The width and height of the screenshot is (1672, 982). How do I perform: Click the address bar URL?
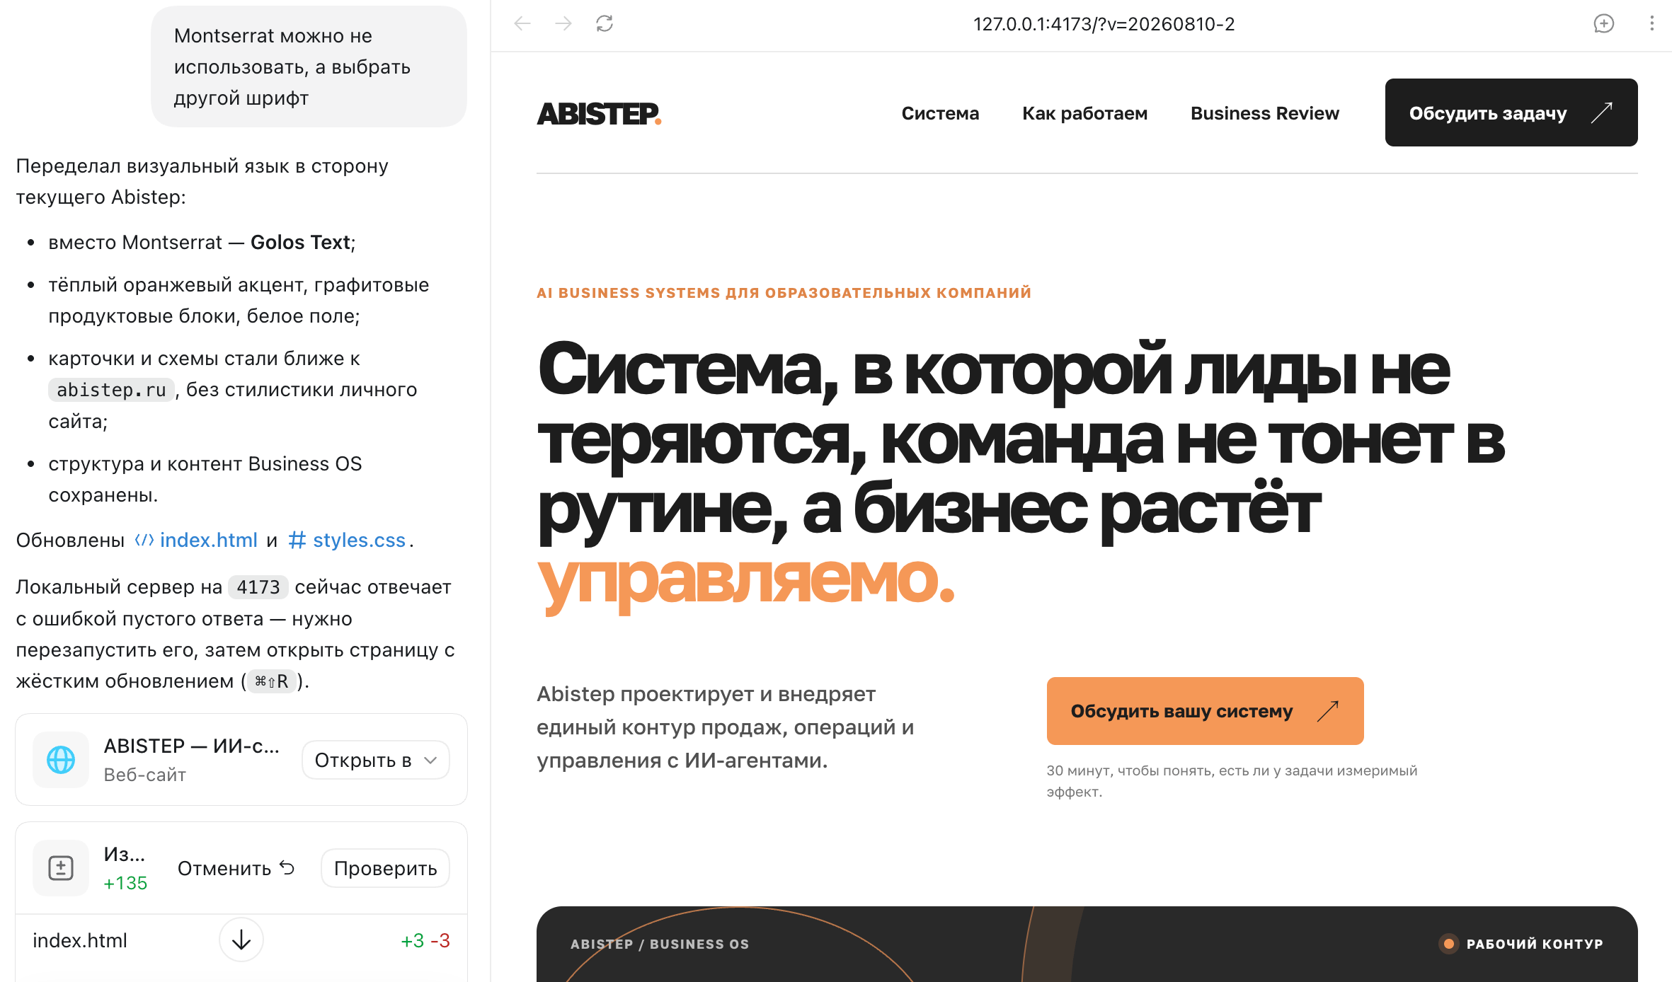[x=1104, y=24]
